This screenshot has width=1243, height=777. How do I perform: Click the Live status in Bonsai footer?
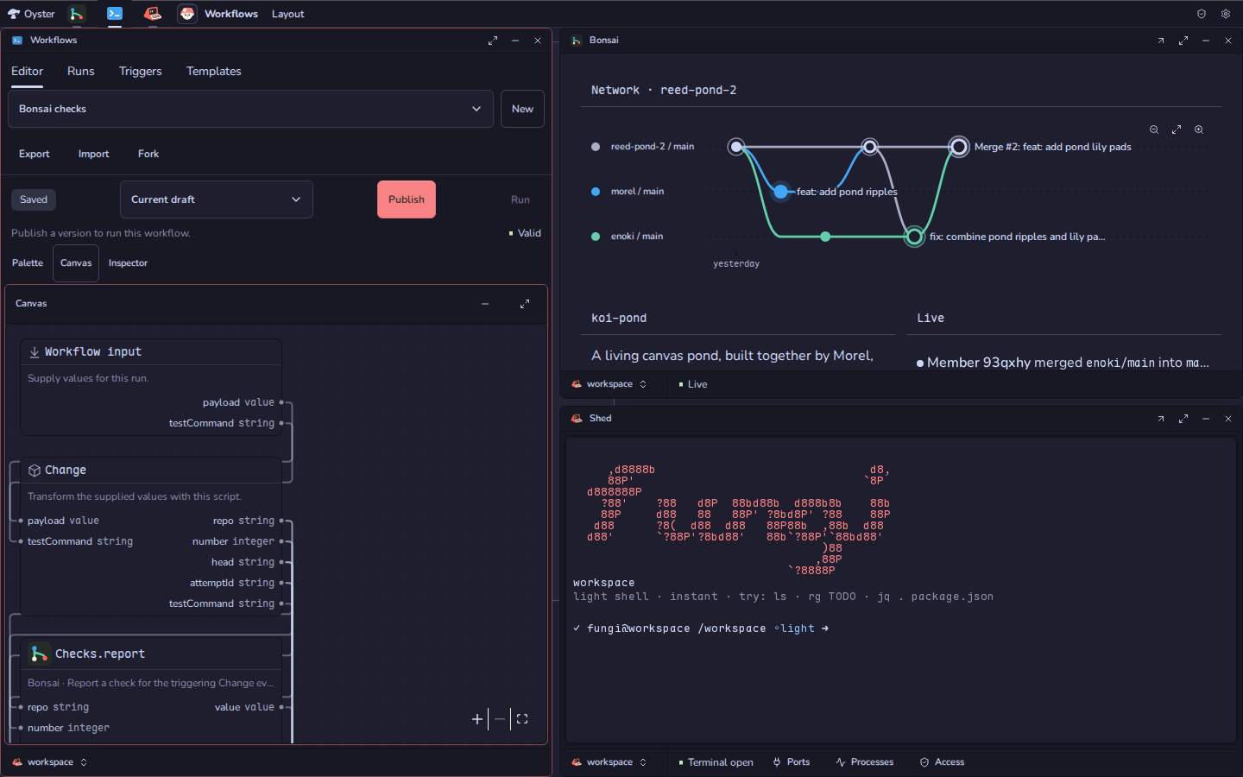(692, 384)
